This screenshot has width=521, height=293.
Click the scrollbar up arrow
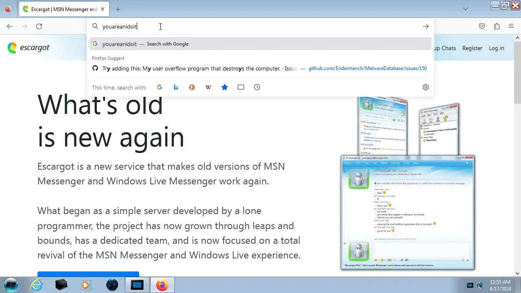tap(518, 38)
